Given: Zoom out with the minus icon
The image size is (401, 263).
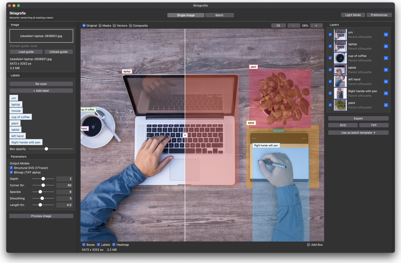Looking at the screenshot, I should click(293, 25).
